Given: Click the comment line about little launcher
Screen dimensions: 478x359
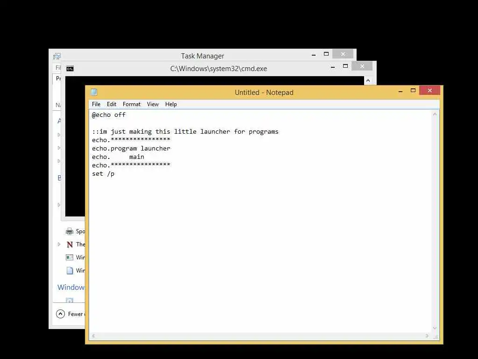Looking at the screenshot, I should click(185, 131).
